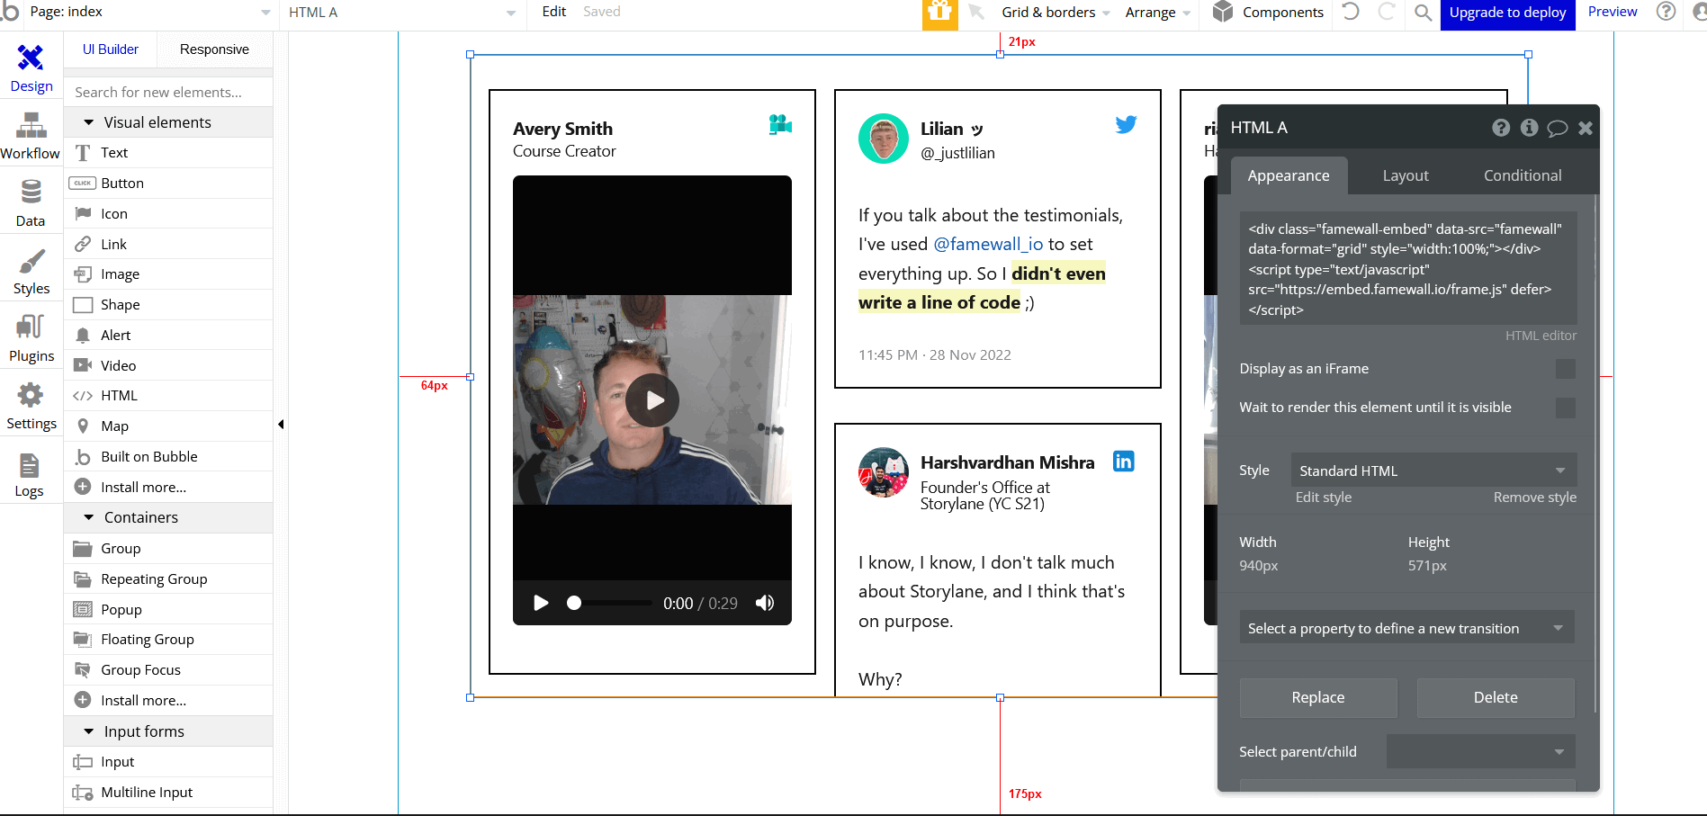This screenshot has width=1707, height=816.
Task: Open the Style dropdown Standard HTML
Action: [x=1433, y=471]
